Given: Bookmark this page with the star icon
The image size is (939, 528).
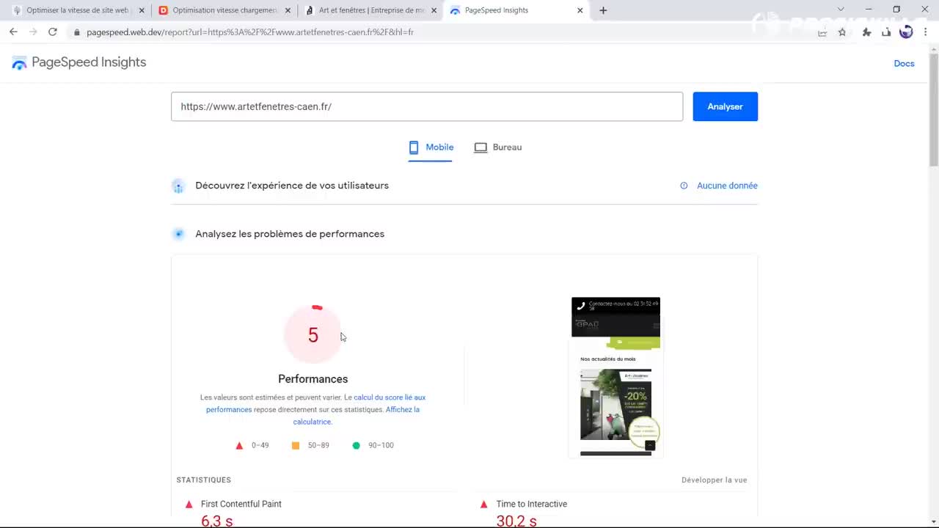Looking at the screenshot, I should (x=842, y=32).
